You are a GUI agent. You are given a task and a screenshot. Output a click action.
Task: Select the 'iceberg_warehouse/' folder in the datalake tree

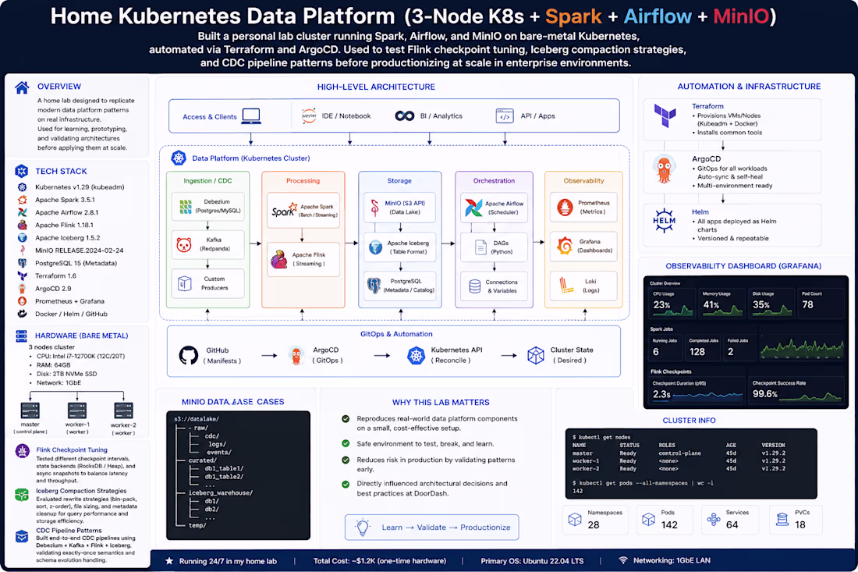coord(221,492)
